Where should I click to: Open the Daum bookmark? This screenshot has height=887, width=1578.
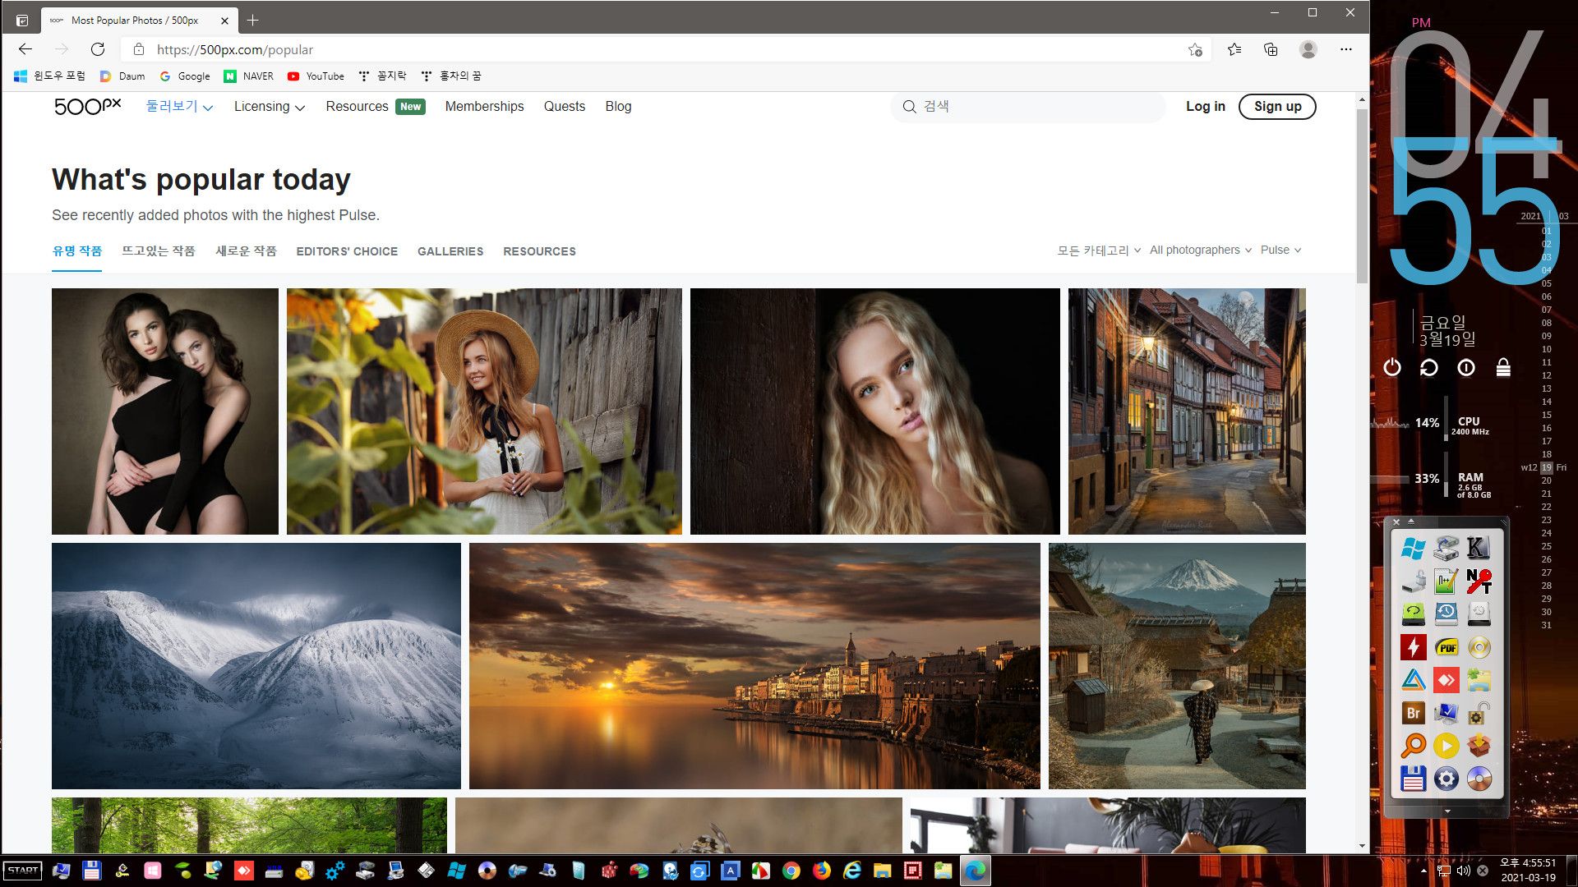point(122,76)
